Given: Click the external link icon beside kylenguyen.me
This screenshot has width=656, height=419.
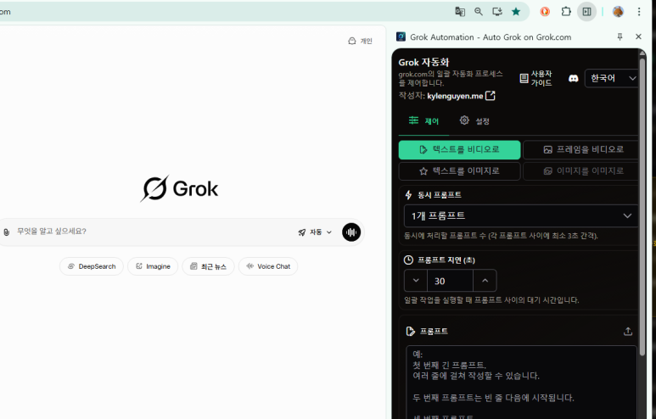Looking at the screenshot, I should coord(491,96).
